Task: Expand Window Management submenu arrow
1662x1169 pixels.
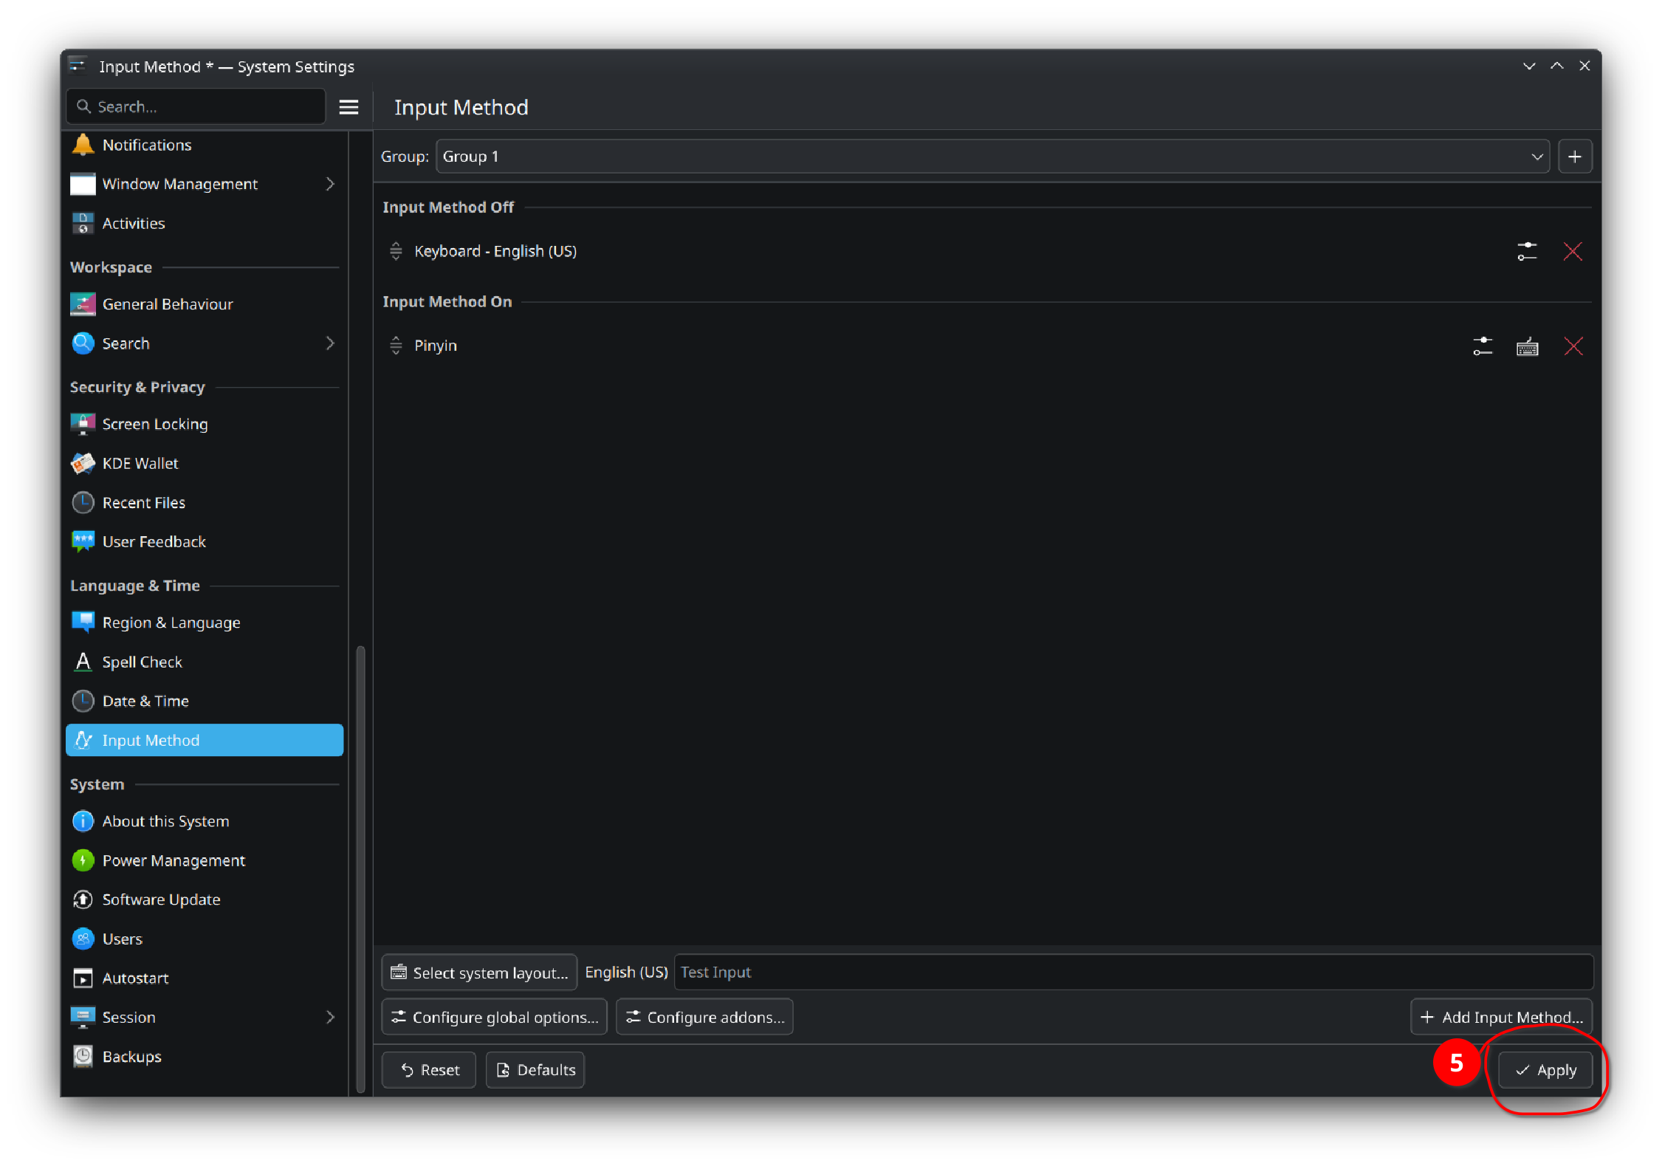Action: (330, 184)
